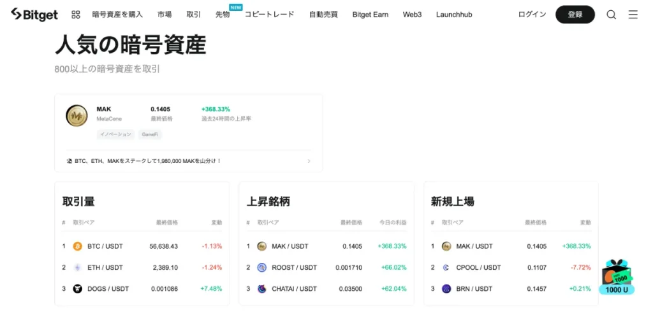Click the 0.1107 CPOOL price
The image size is (653, 315).
[x=537, y=268]
